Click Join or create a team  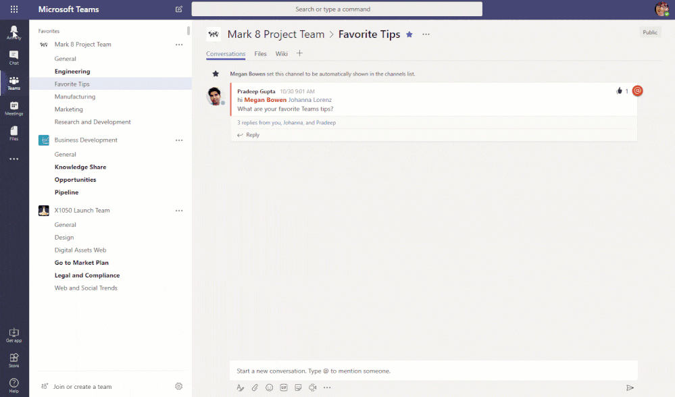82,387
